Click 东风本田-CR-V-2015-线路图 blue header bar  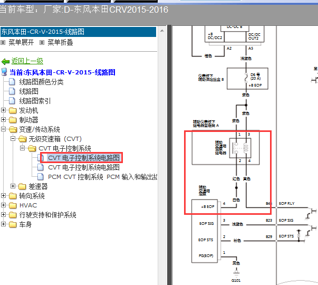(x=78, y=32)
